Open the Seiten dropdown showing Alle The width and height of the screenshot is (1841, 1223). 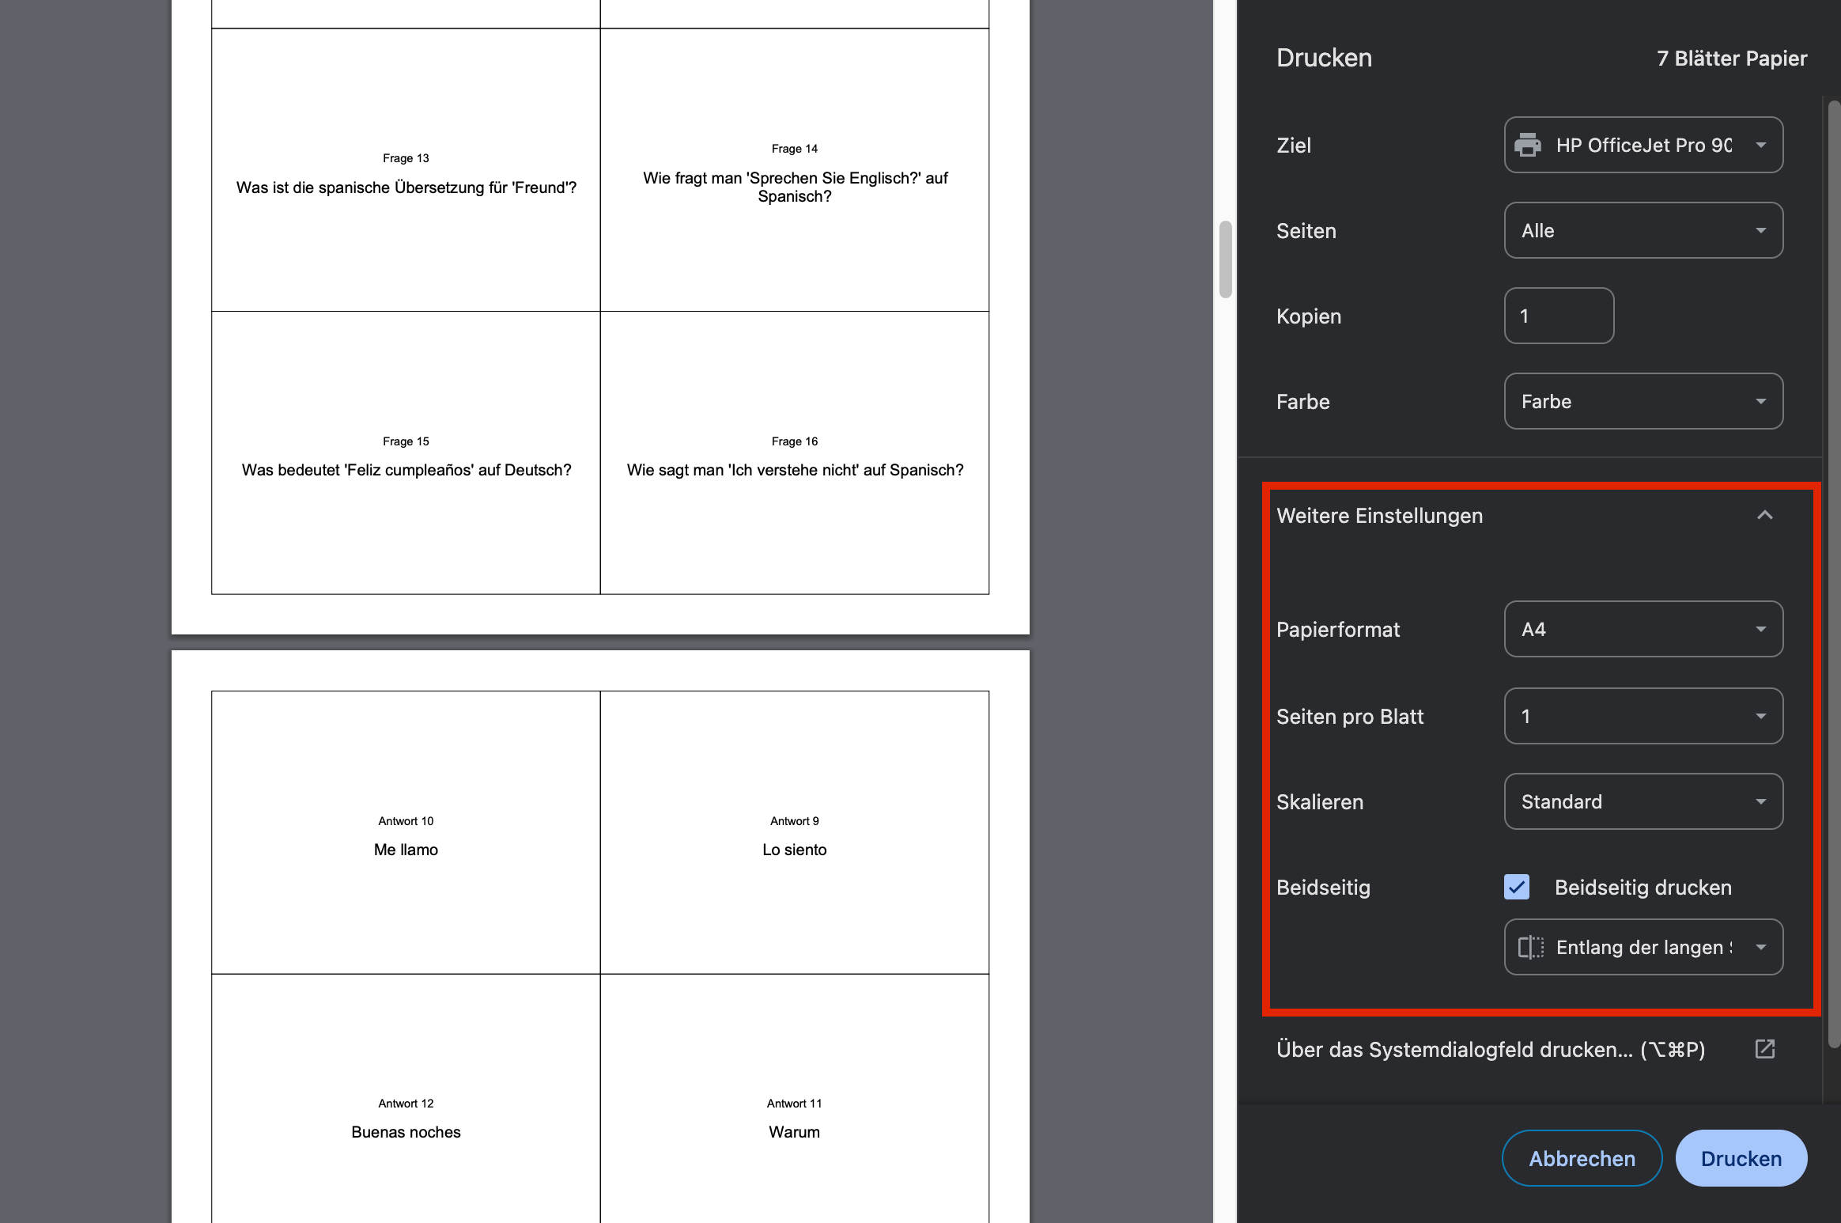(1643, 231)
